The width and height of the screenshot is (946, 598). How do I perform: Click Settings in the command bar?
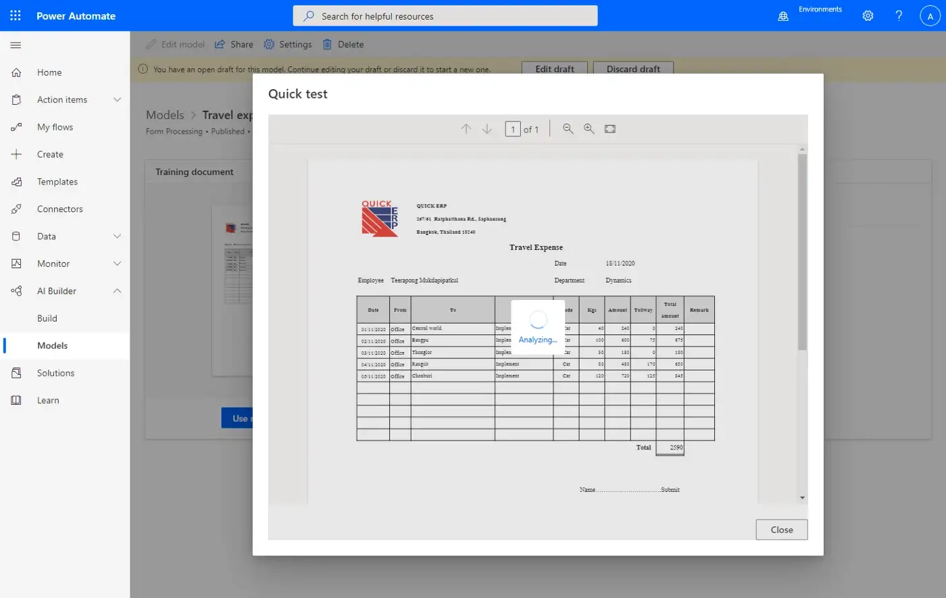(x=288, y=45)
